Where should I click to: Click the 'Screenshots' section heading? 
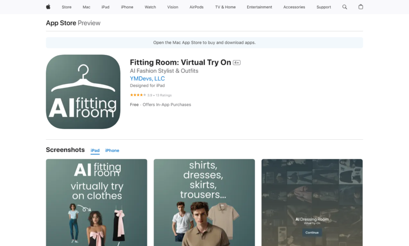click(65, 150)
